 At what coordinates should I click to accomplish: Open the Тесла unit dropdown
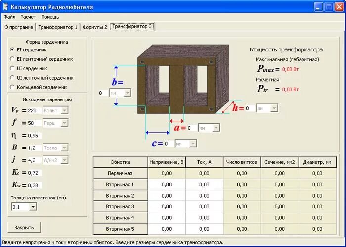[x=64, y=148]
